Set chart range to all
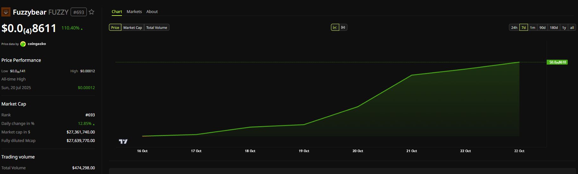This screenshot has height=174, width=578. 572,28
